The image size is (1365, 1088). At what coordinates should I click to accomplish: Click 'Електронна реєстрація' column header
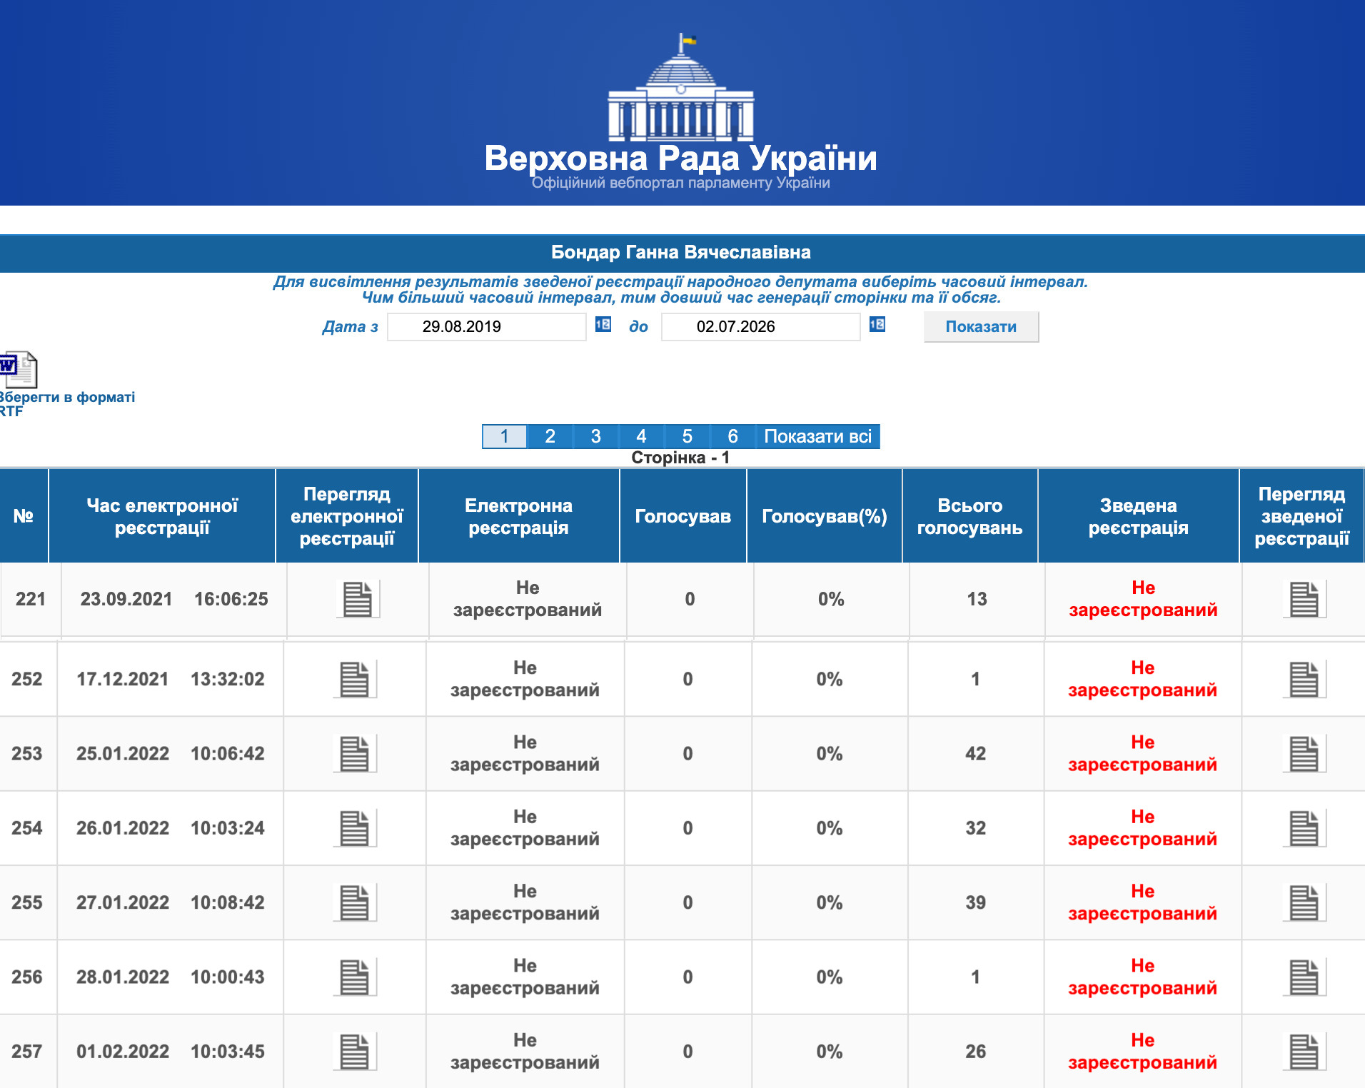519,516
